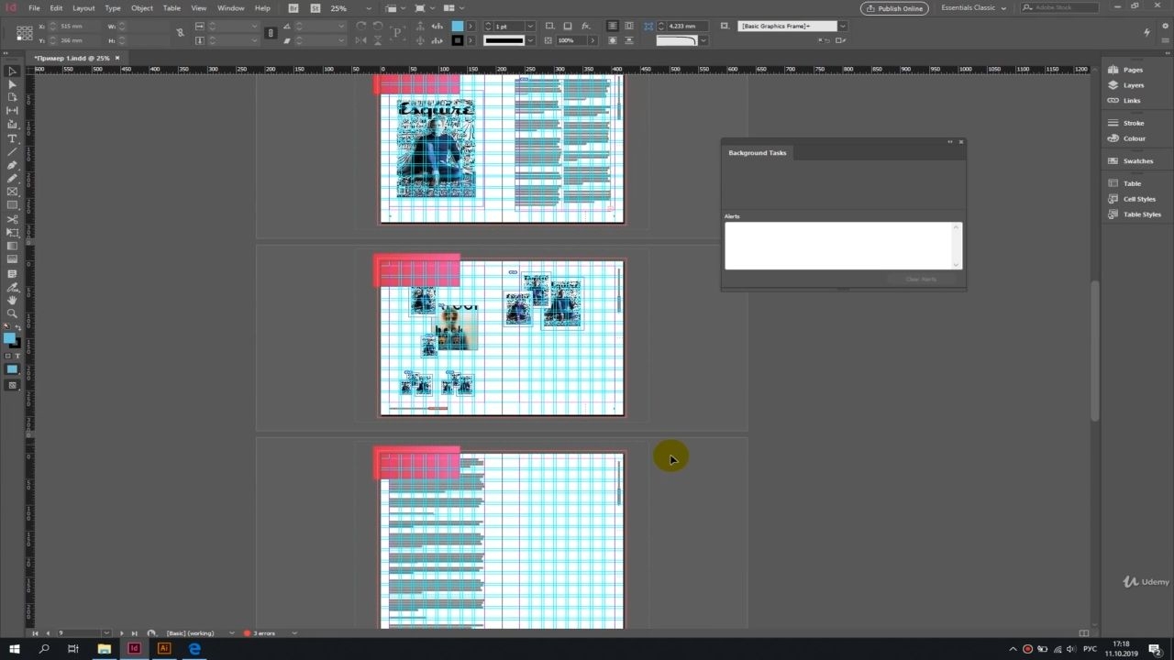The image size is (1174, 660).
Task: Choose the Zoom tool magnifier
Action: tap(12, 313)
